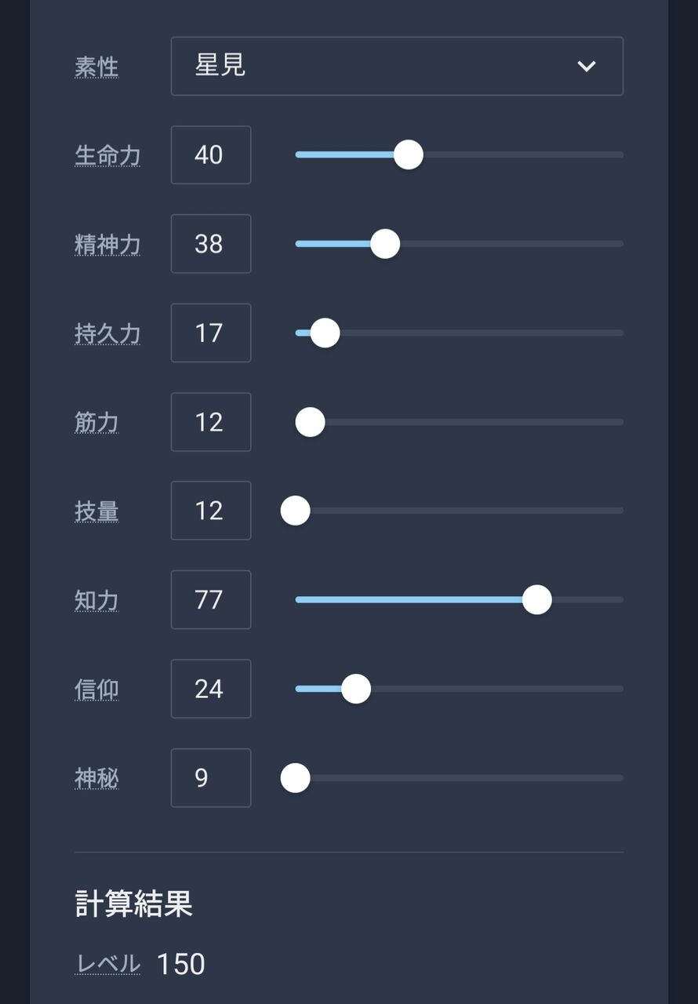Image resolution: width=698 pixels, height=1004 pixels.
Task: Click the 信仰 value field showing 24
Action: coord(211,689)
